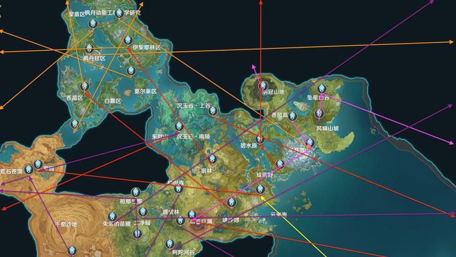456x257 pixels.
Task: Click the statue icon above 失落的苗圃
Action: click(113, 217)
